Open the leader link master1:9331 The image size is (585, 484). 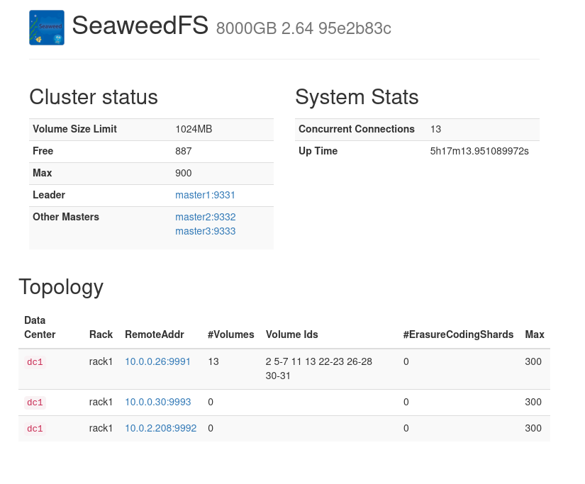(205, 195)
